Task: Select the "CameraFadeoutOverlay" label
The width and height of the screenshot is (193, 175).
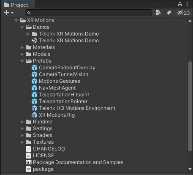Action: tap(67, 68)
